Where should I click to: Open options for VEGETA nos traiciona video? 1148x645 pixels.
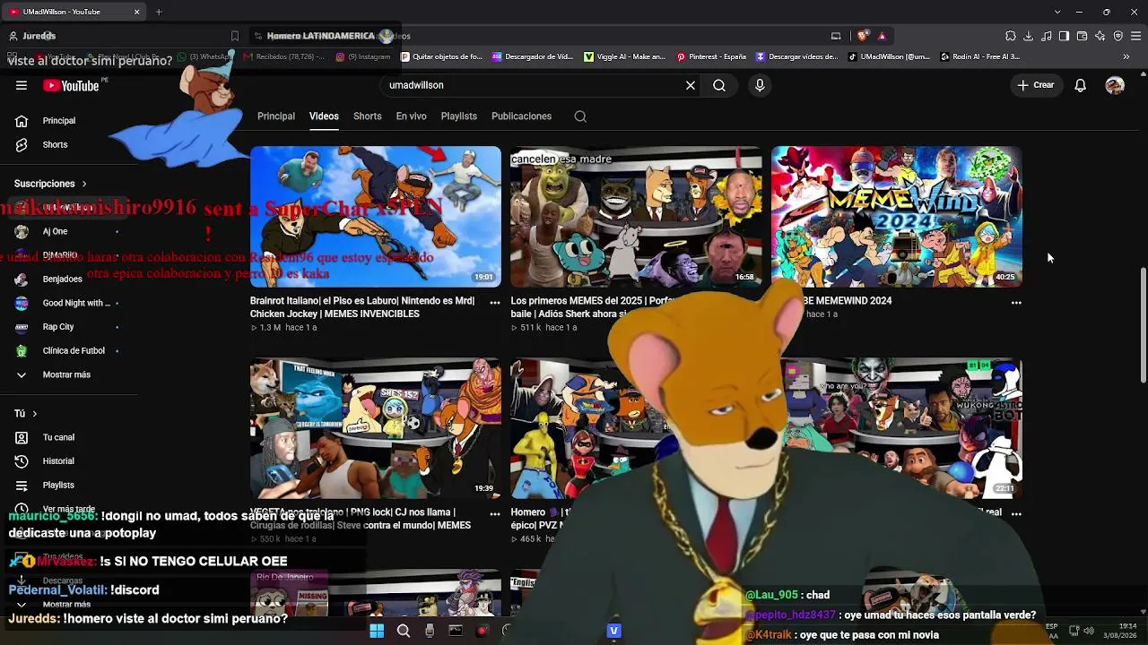tap(494, 514)
